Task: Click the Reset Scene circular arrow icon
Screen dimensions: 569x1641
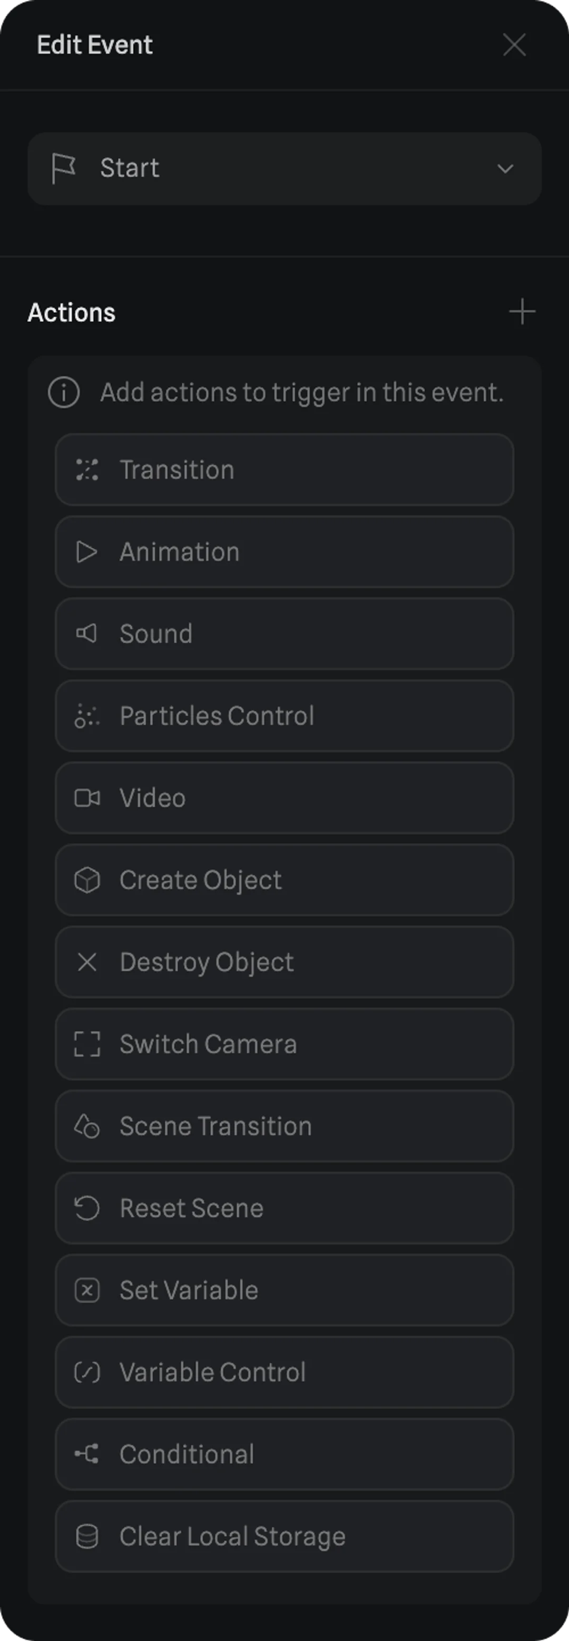Action: click(87, 1208)
